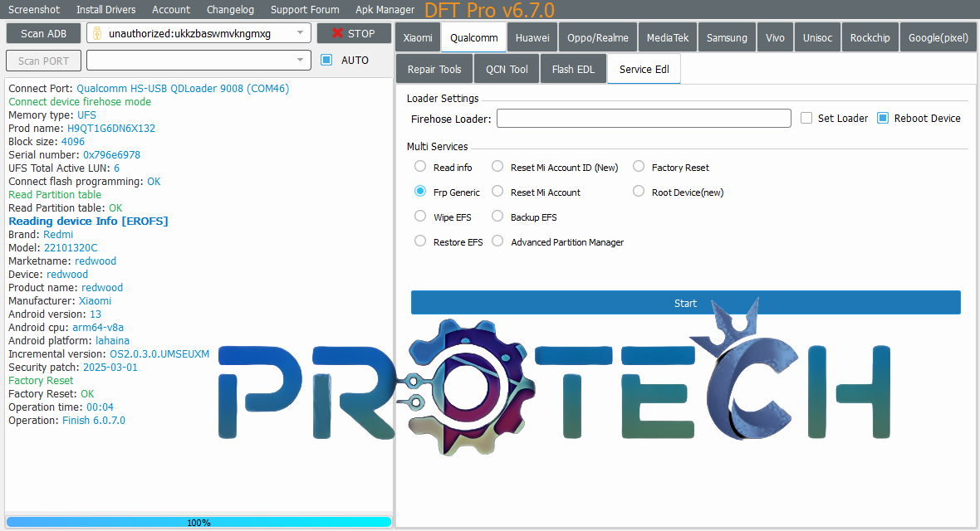The height and width of the screenshot is (531, 980).
Task: Click the Operation Finish 6.0.7.0 line
Action: pos(67,421)
